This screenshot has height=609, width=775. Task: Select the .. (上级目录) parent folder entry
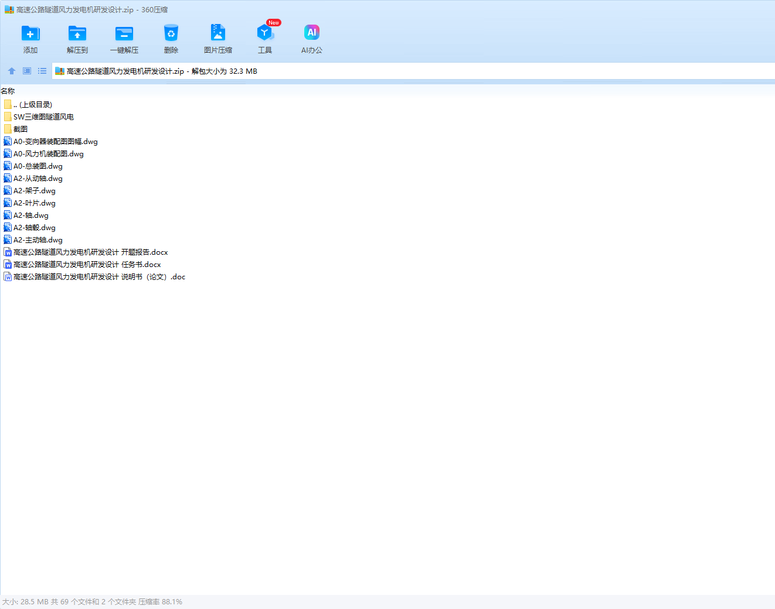point(33,104)
